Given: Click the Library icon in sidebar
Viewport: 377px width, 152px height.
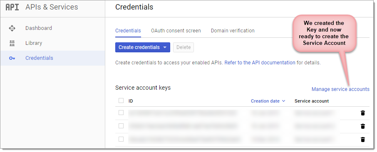Looking at the screenshot, I should pos(12,43).
